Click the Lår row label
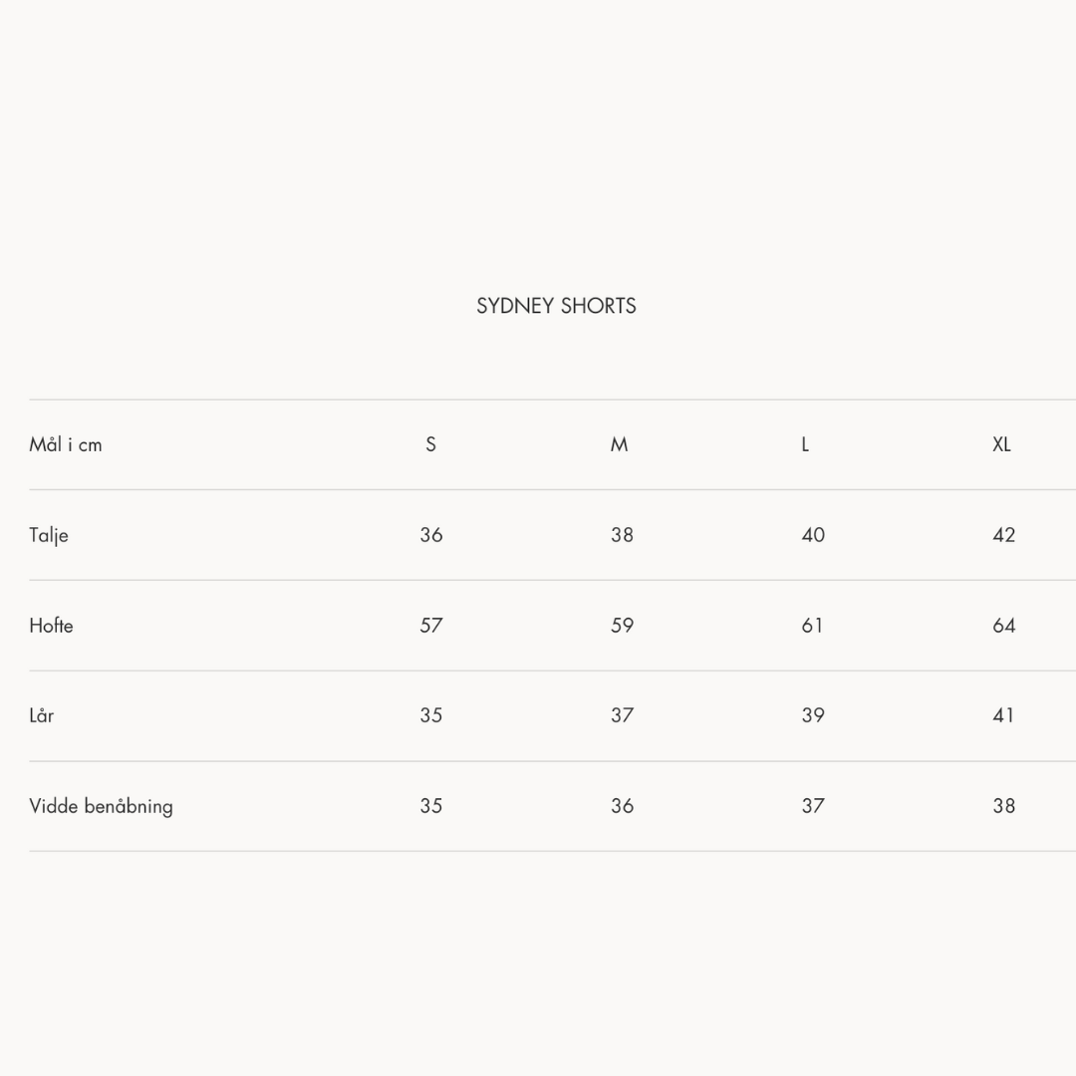The image size is (1076, 1076). click(42, 715)
